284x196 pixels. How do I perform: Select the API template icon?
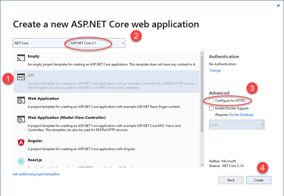click(21, 77)
